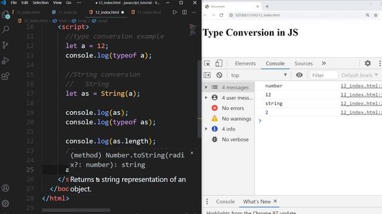Open the Selection menu
Viewport: 382px width, 214px height.
tap(41, 2)
